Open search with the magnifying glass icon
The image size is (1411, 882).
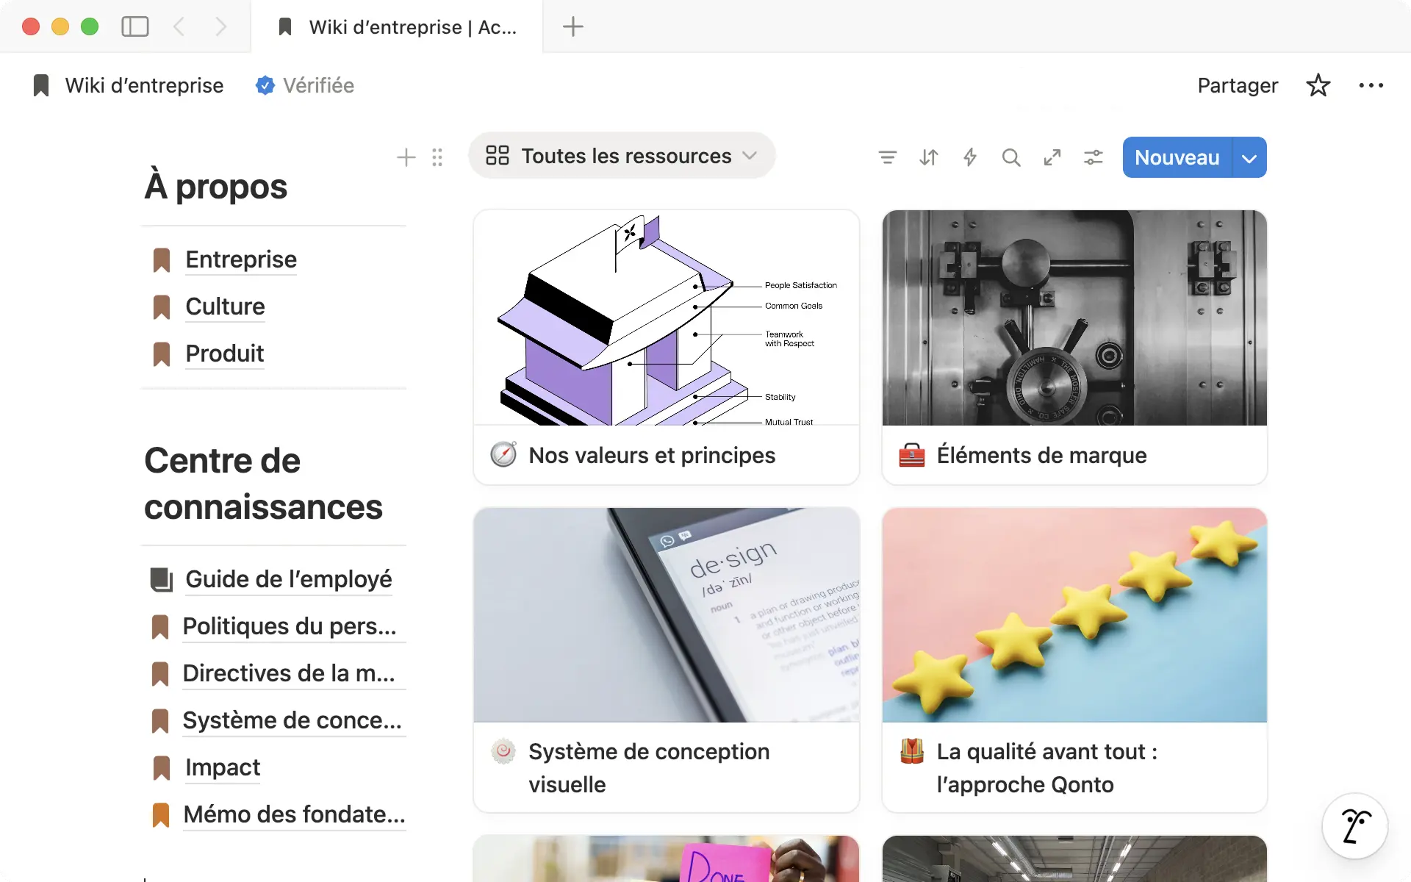tap(1010, 157)
